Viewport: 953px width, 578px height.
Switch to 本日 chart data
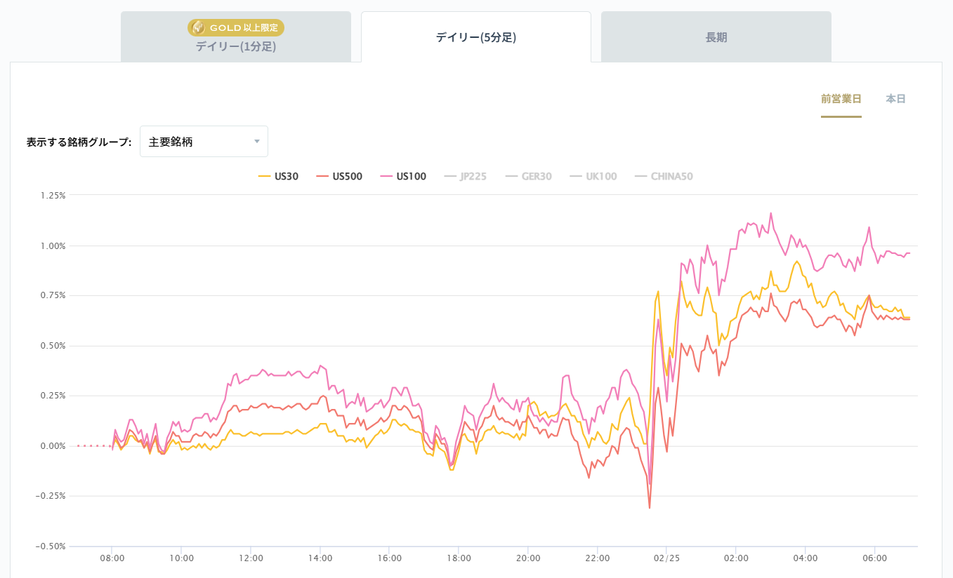point(895,99)
